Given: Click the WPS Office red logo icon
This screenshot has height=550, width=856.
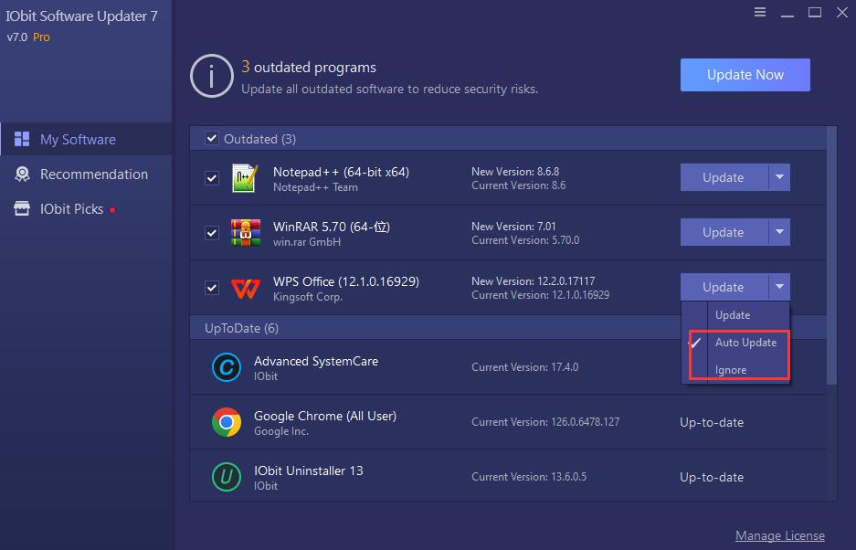Looking at the screenshot, I should pos(245,289).
